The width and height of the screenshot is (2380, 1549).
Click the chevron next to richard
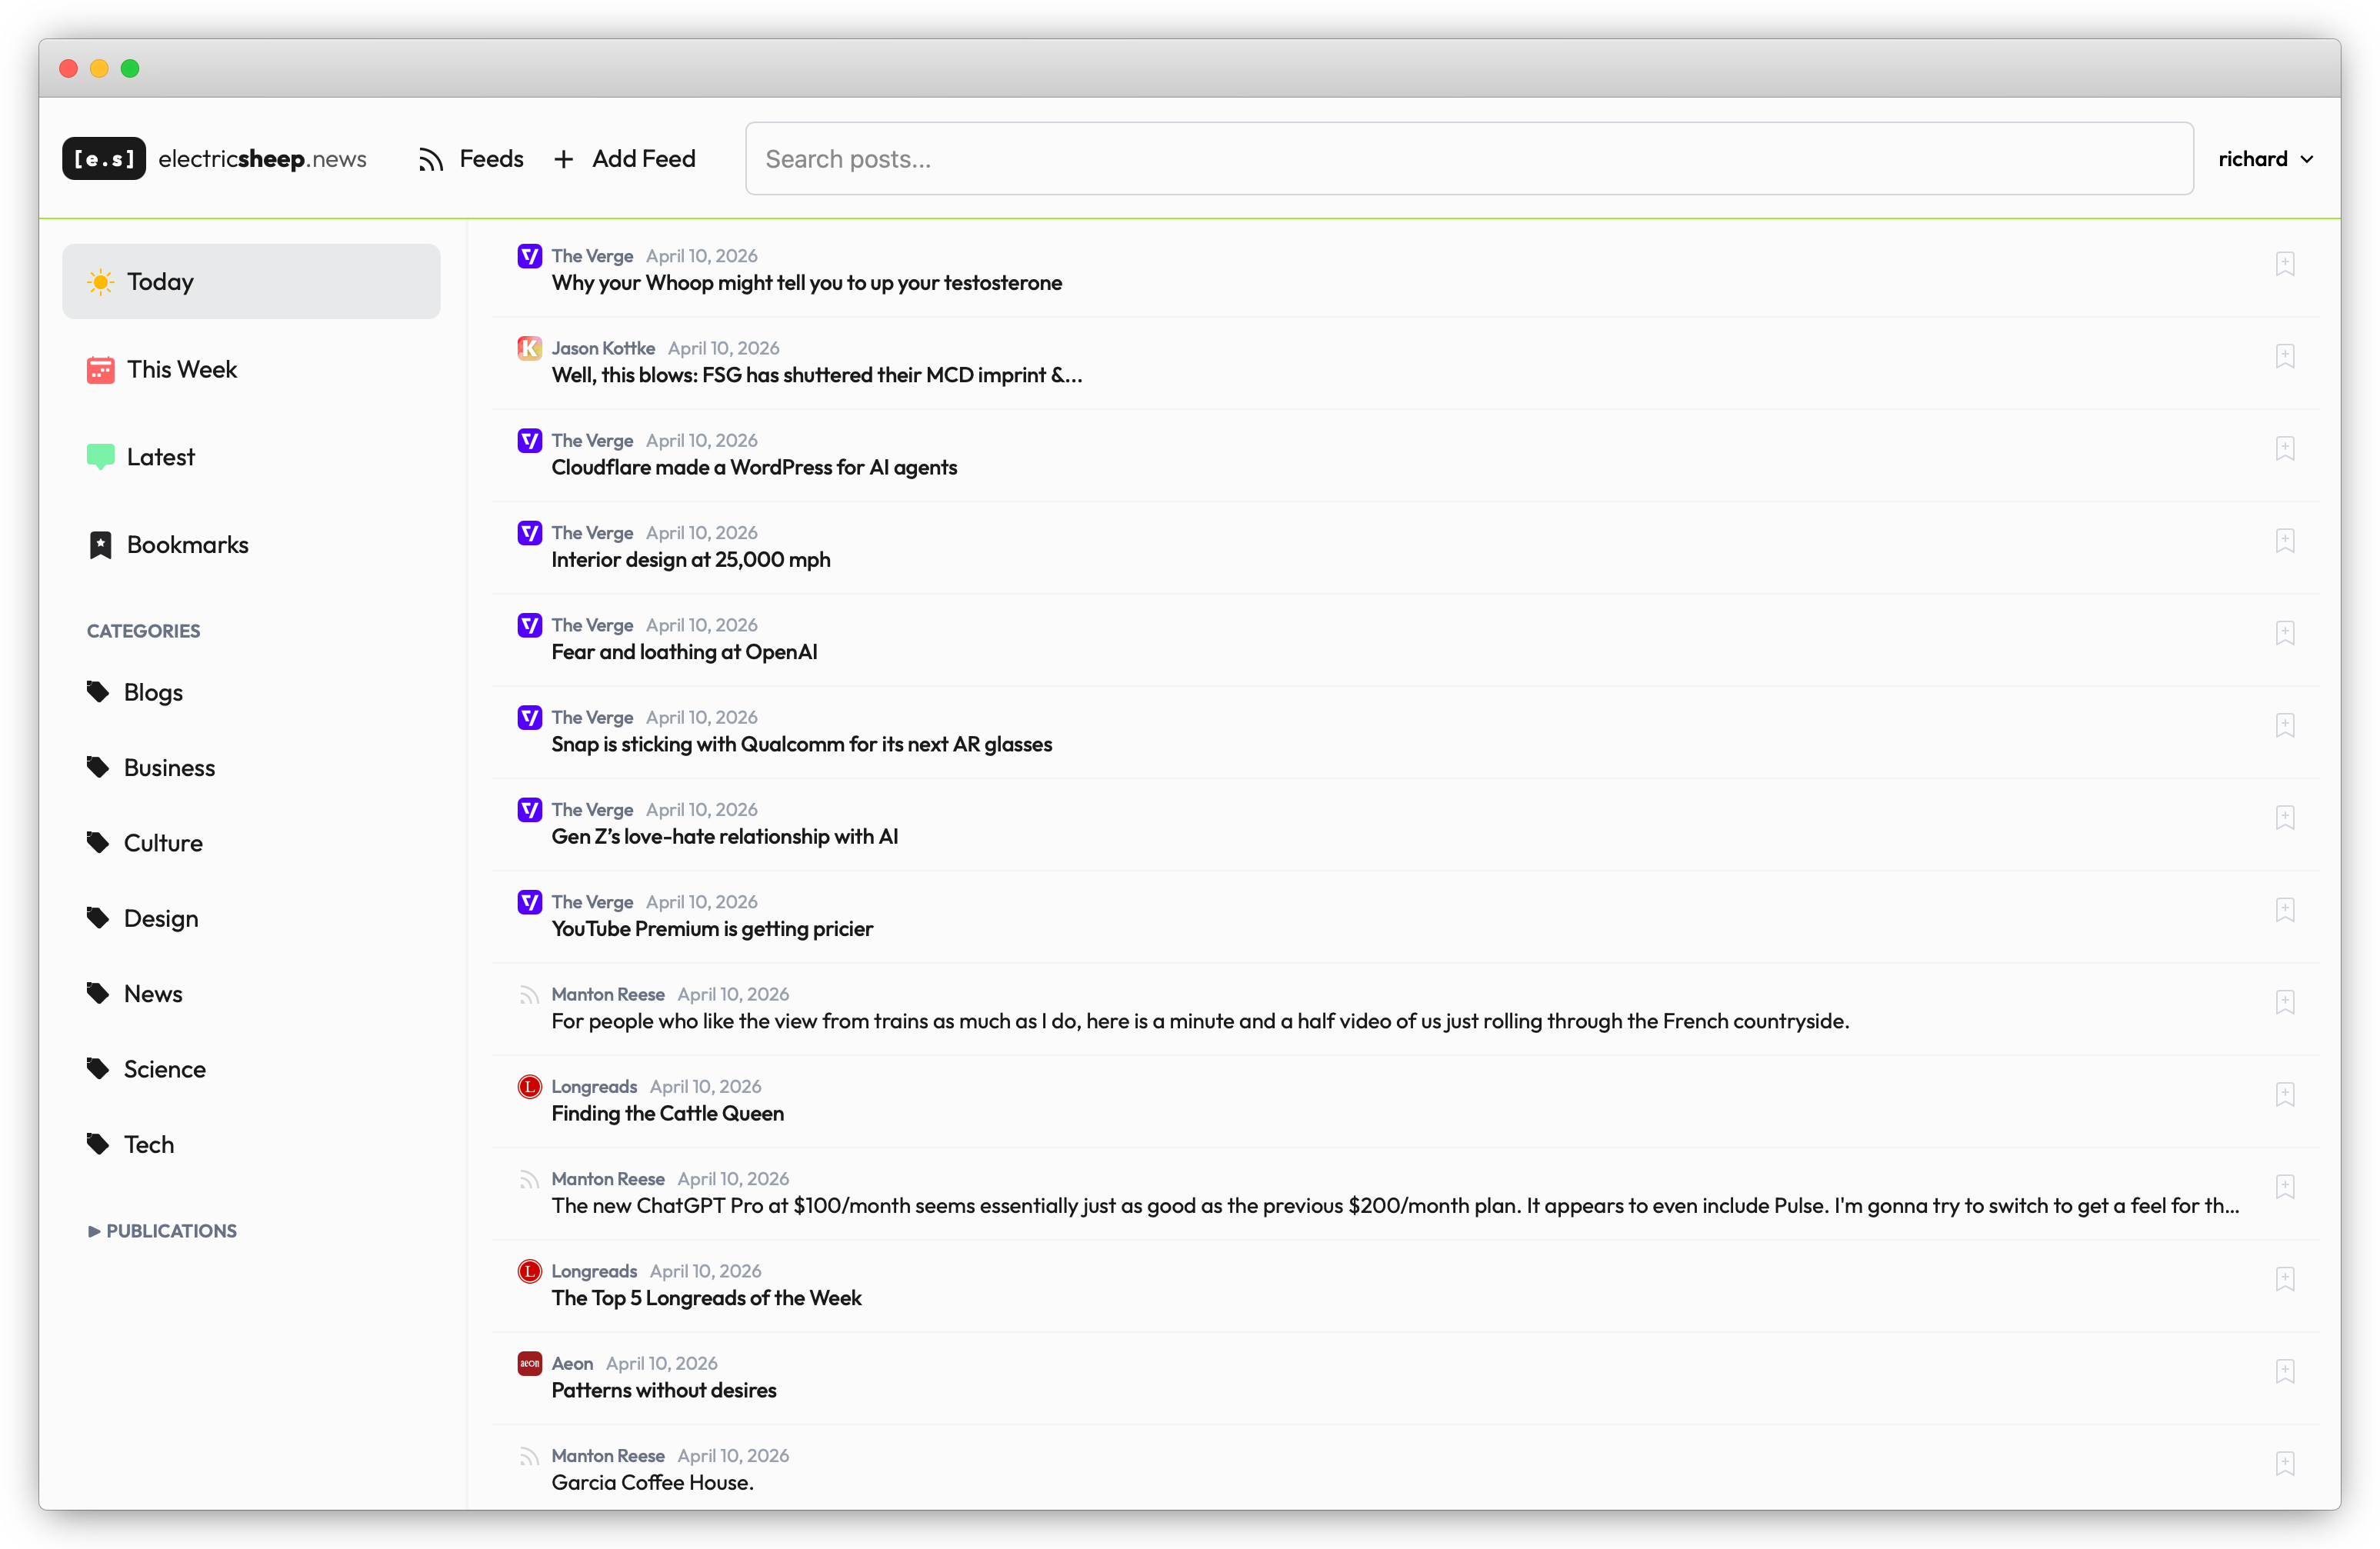[x=2307, y=160]
